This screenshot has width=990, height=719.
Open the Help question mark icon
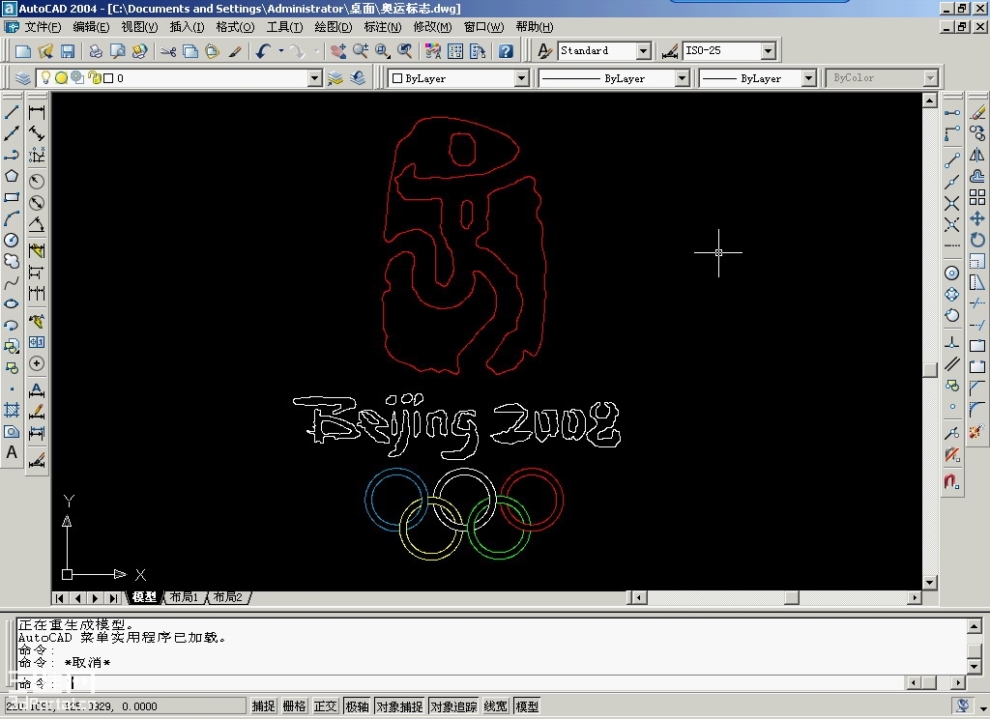506,51
